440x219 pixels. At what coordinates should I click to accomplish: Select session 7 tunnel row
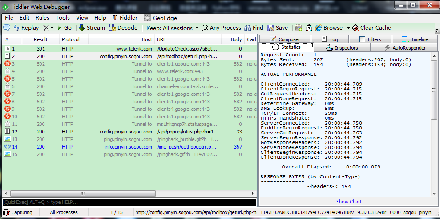point(129,94)
